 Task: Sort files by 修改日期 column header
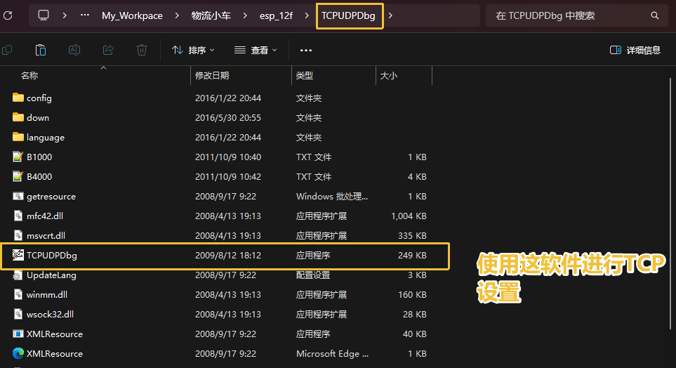[x=212, y=75]
